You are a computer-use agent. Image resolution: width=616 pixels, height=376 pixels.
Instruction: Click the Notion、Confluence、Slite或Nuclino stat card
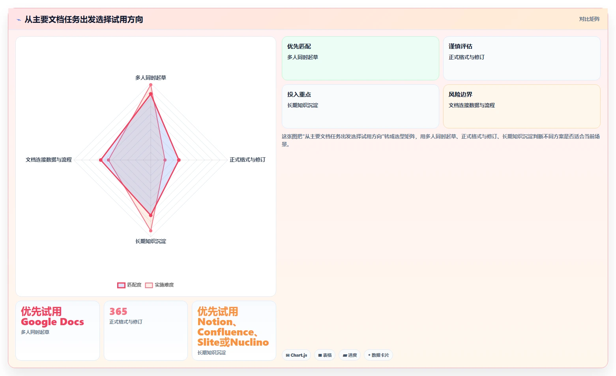pyautogui.click(x=234, y=331)
